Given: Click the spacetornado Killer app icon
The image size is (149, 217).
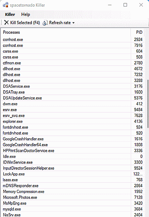Looking at the screenshot, I should (6, 5).
